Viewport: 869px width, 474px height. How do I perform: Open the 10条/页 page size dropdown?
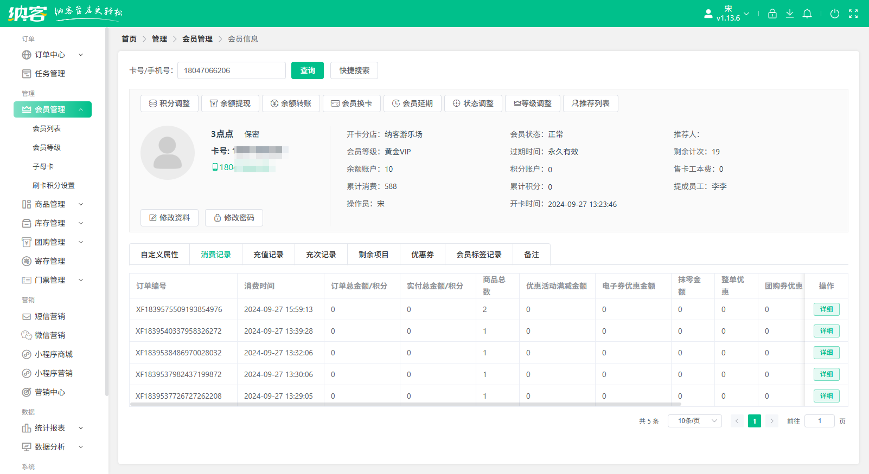coord(694,421)
